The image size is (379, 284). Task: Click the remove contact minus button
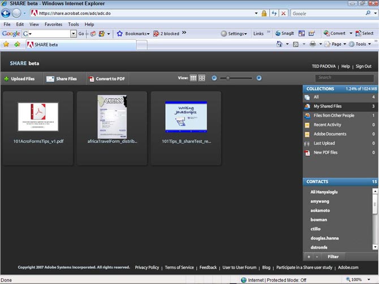click(x=317, y=256)
